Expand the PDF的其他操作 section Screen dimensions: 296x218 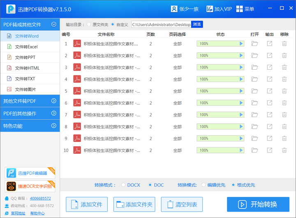coord(54,113)
